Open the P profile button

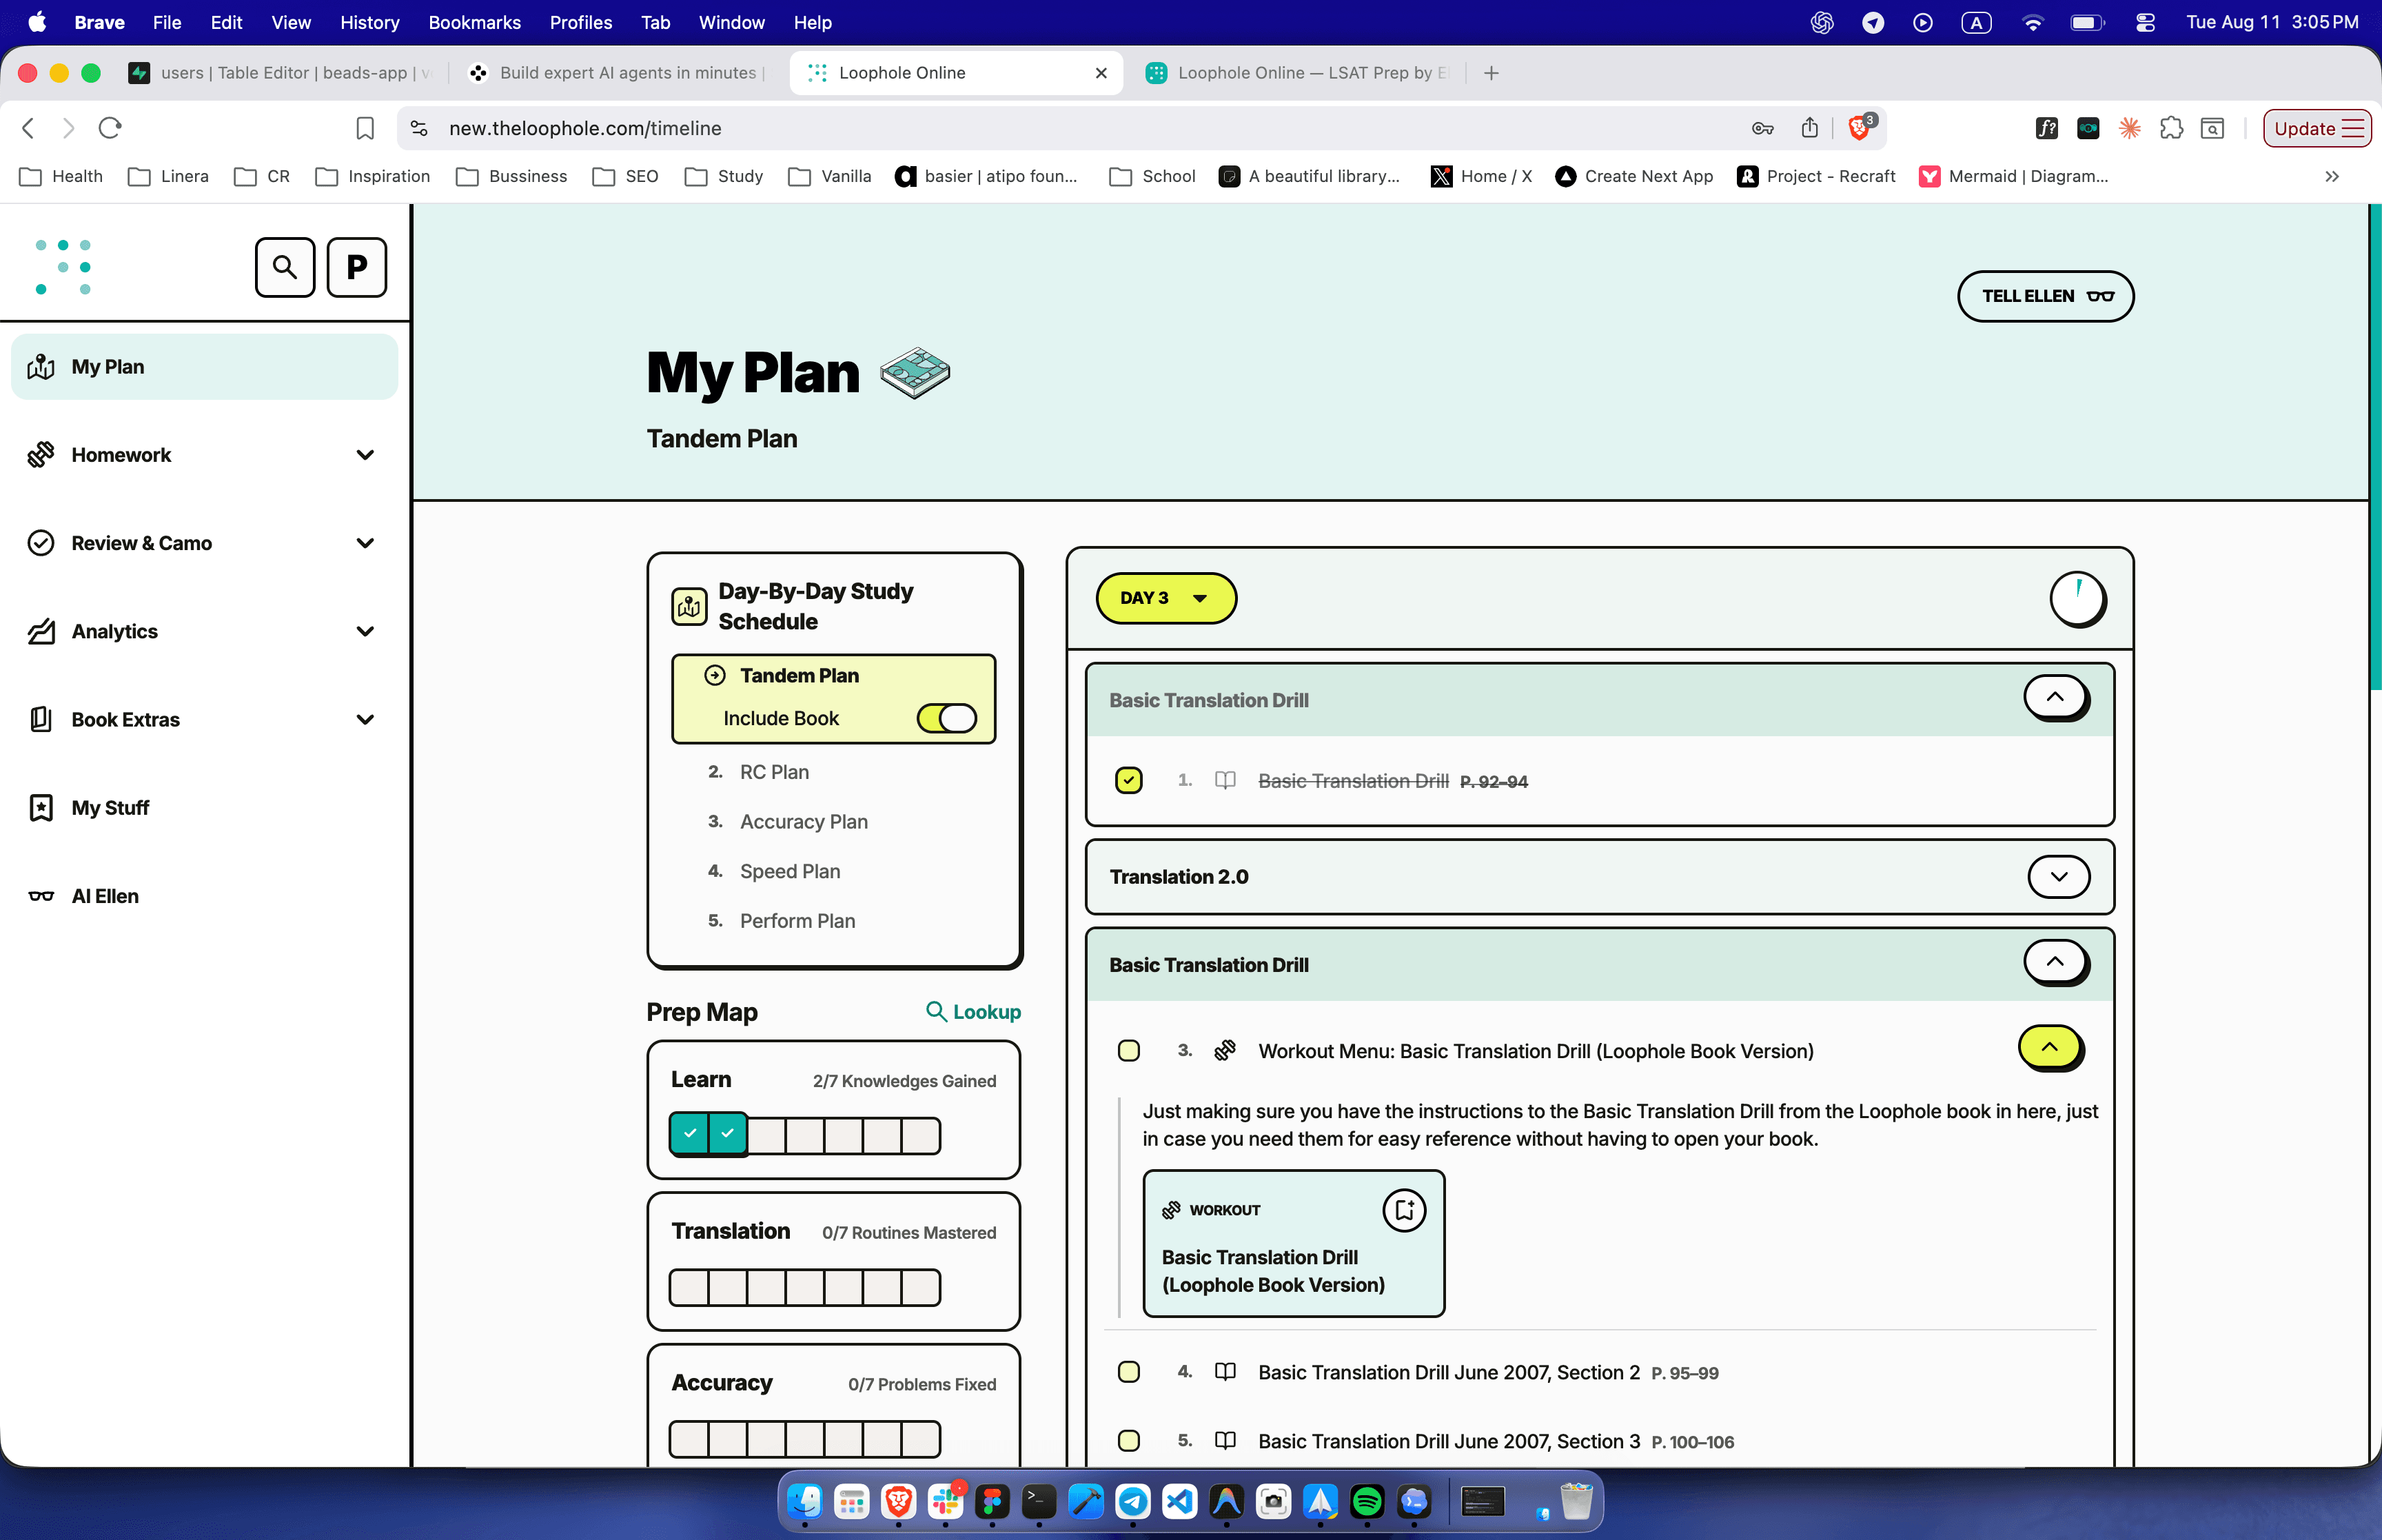pos(357,267)
